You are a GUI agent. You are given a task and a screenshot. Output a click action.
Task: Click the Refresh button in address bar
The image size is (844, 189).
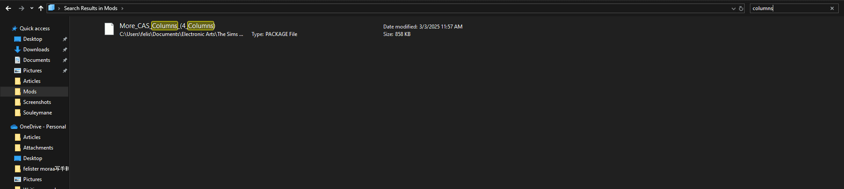click(x=741, y=8)
